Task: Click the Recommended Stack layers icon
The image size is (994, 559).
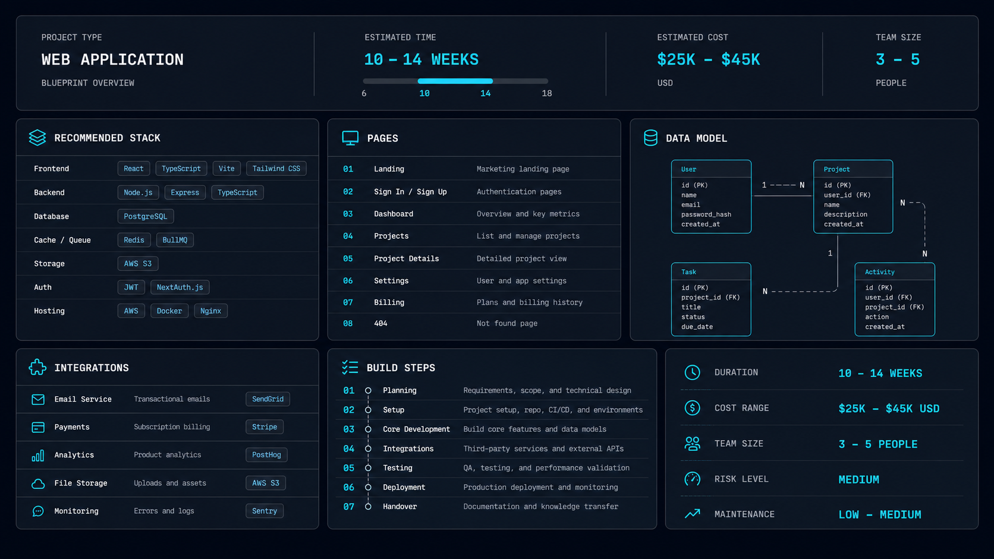Action: 37,138
